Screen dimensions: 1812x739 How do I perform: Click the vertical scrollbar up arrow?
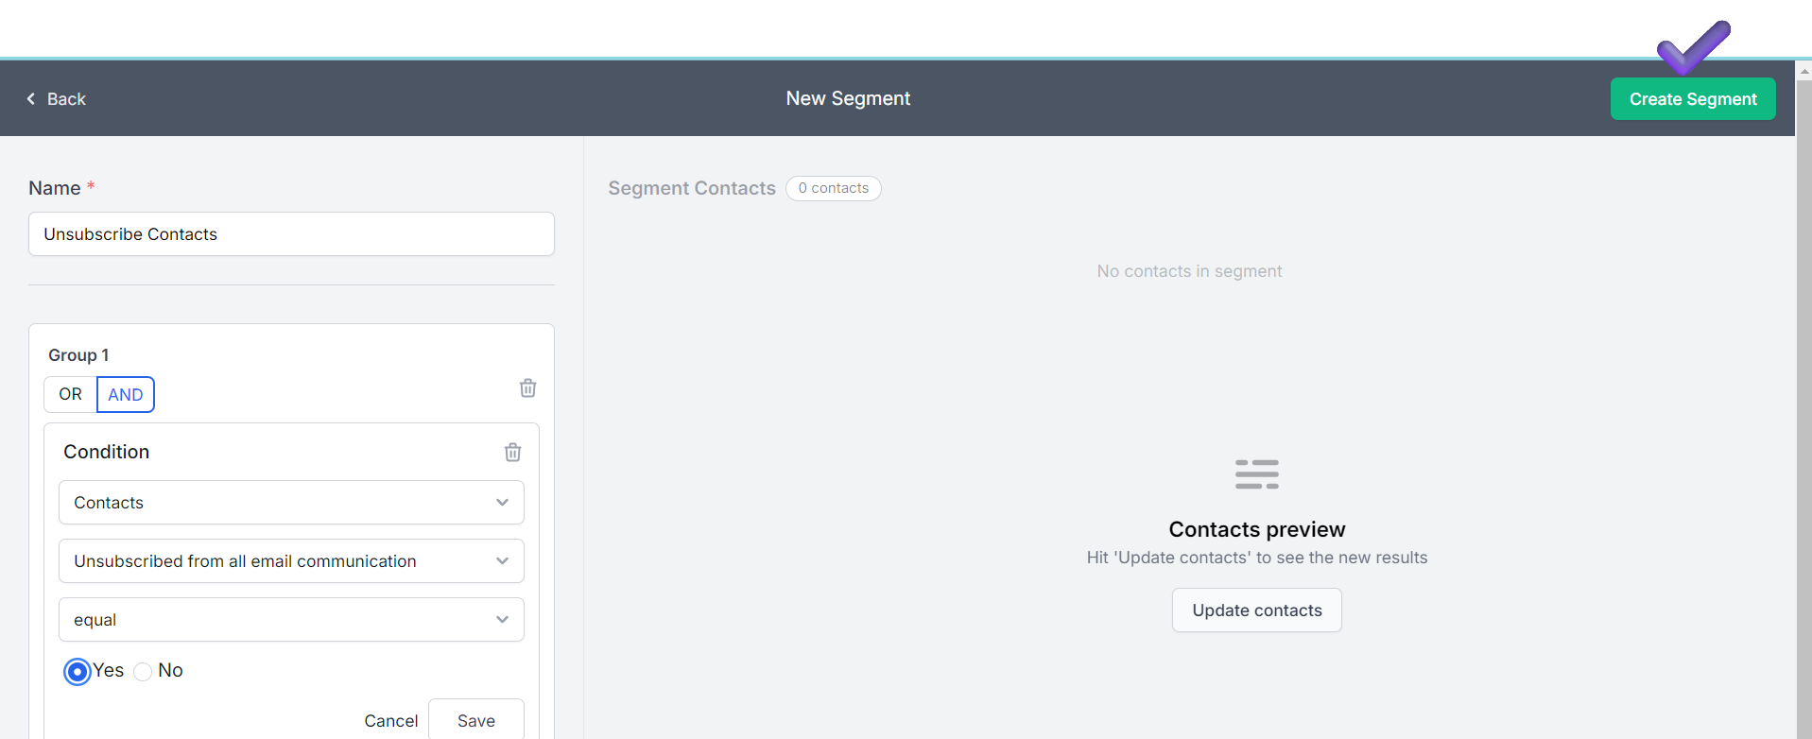[x=1803, y=71]
